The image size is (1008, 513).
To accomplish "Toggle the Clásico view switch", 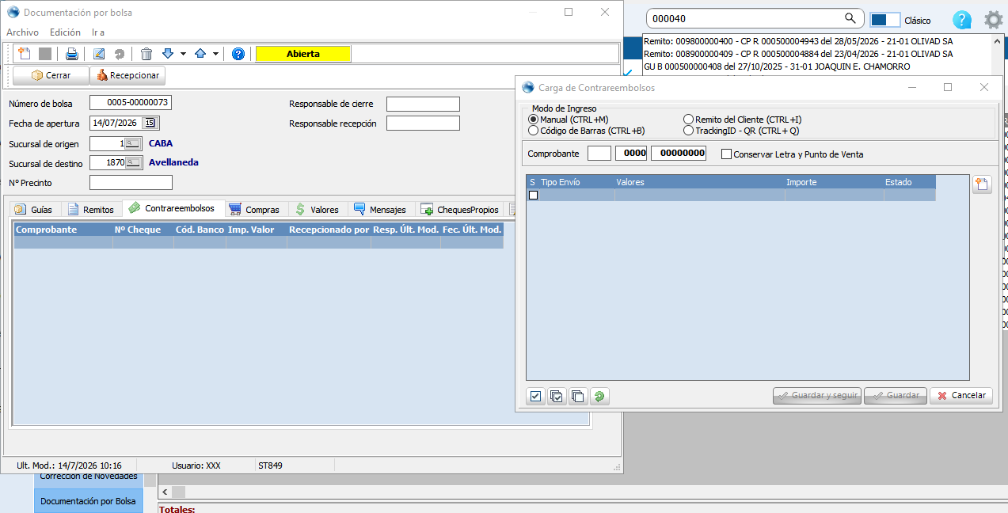I will 885,20.
